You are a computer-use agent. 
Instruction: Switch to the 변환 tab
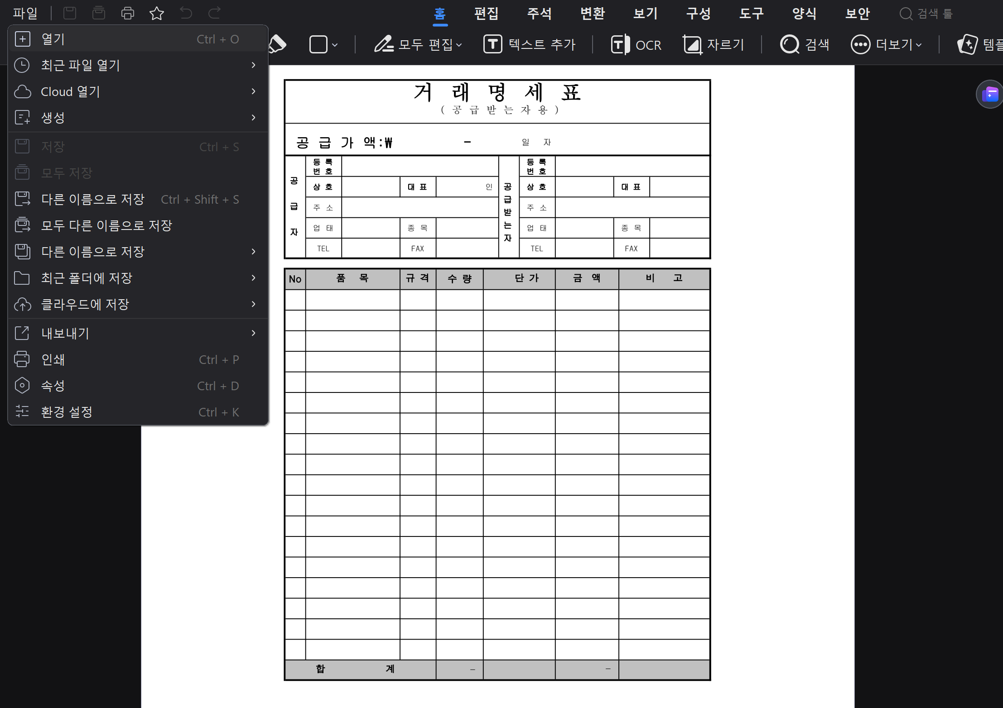[x=593, y=14]
